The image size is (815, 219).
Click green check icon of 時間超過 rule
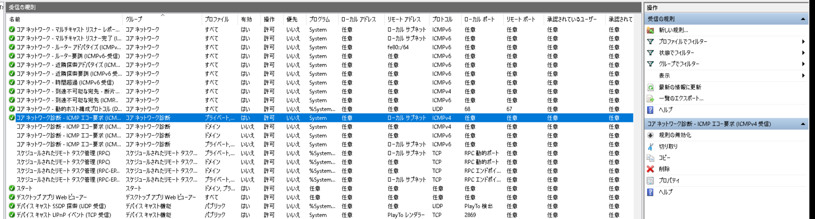12,82
